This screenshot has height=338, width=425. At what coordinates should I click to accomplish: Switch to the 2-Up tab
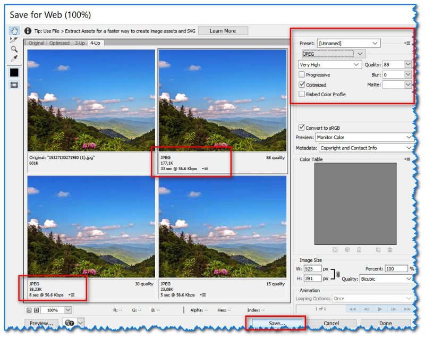coord(80,43)
